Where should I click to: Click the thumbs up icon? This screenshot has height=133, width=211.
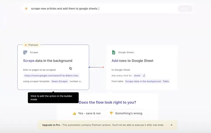pos(74,113)
